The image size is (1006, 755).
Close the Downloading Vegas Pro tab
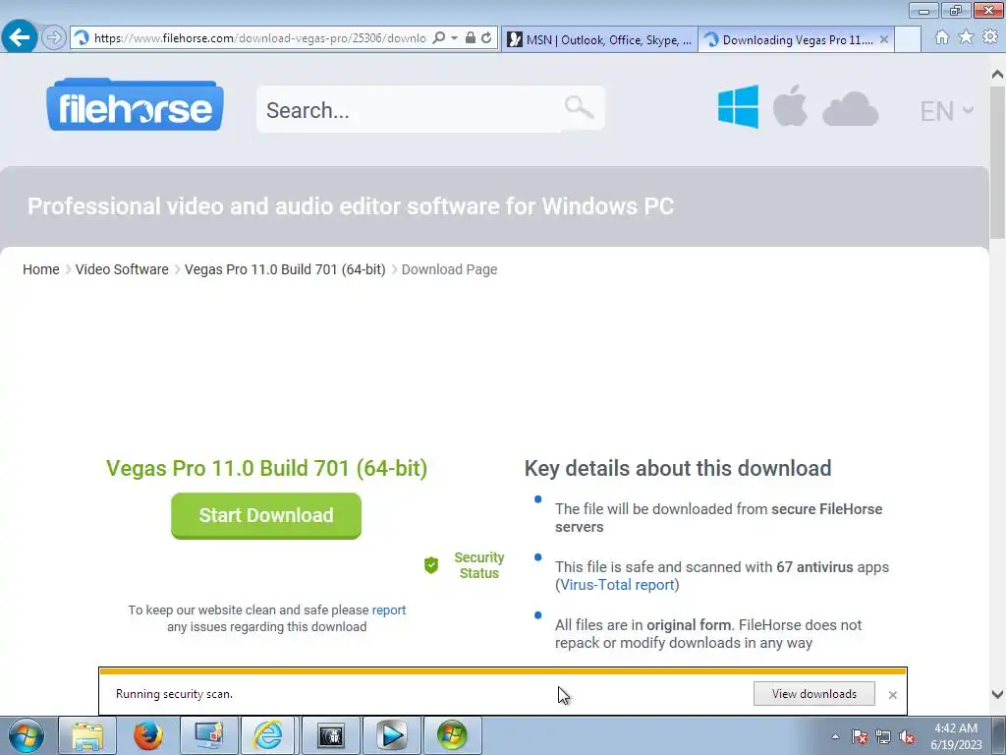pyautogui.click(x=884, y=39)
